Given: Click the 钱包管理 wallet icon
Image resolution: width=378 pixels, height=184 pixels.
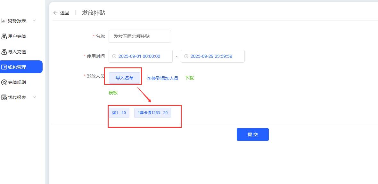Looking at the screenshot, I should [4, 67].
